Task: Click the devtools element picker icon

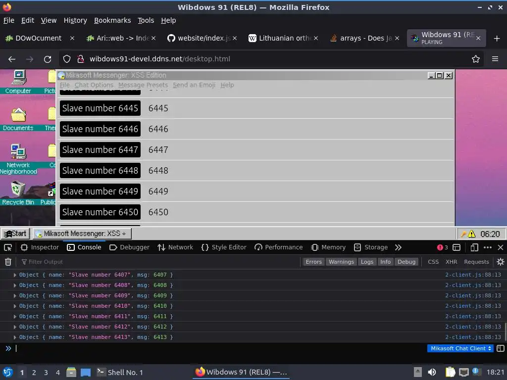Action: [x=8, y=247]
